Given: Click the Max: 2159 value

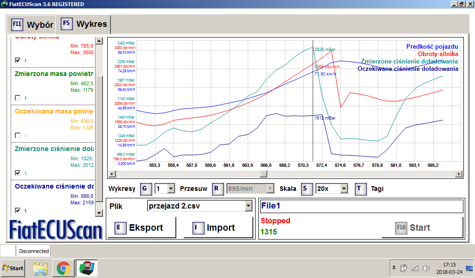Looking at the screenshot, I should pyautogui.click(x=82, y=202).
